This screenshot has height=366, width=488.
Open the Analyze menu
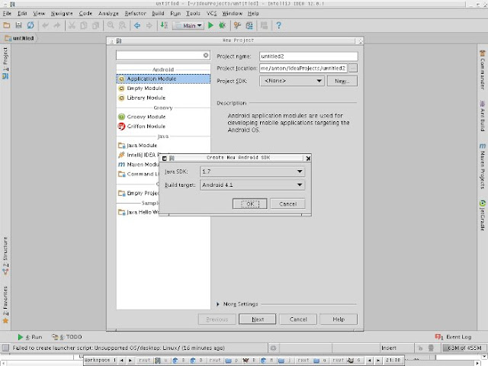point(108,14)
